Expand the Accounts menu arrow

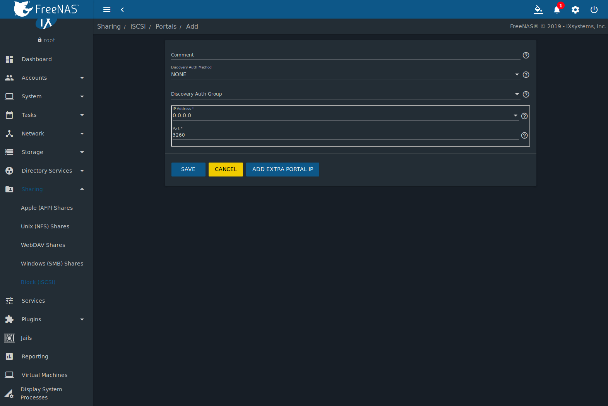(82, 78)
